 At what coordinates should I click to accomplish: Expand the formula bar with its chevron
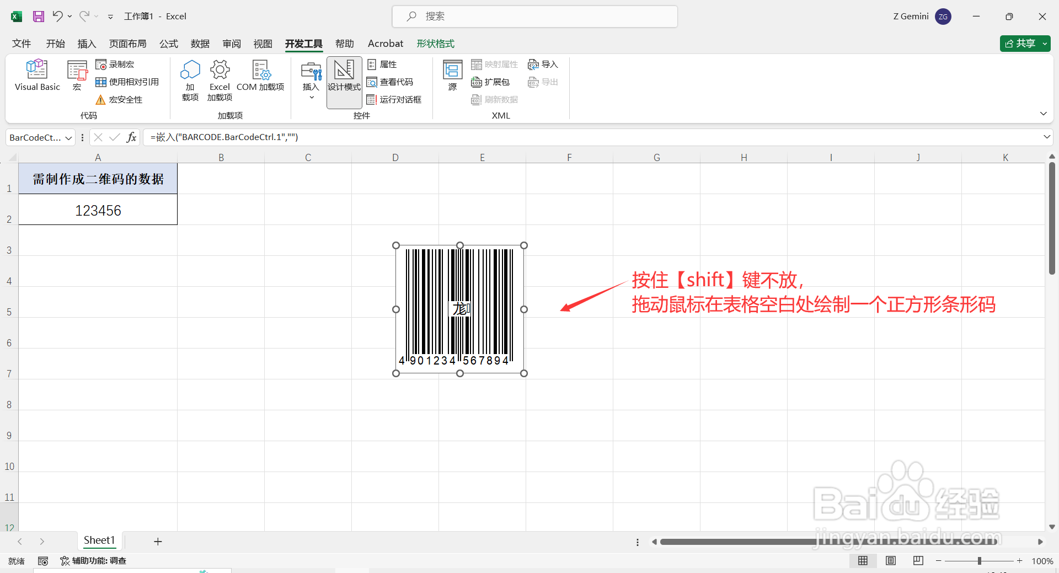coord(1046,137)
